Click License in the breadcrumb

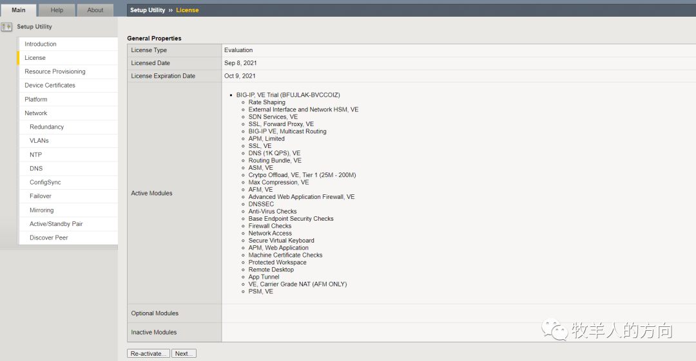[x=188, y=10]
